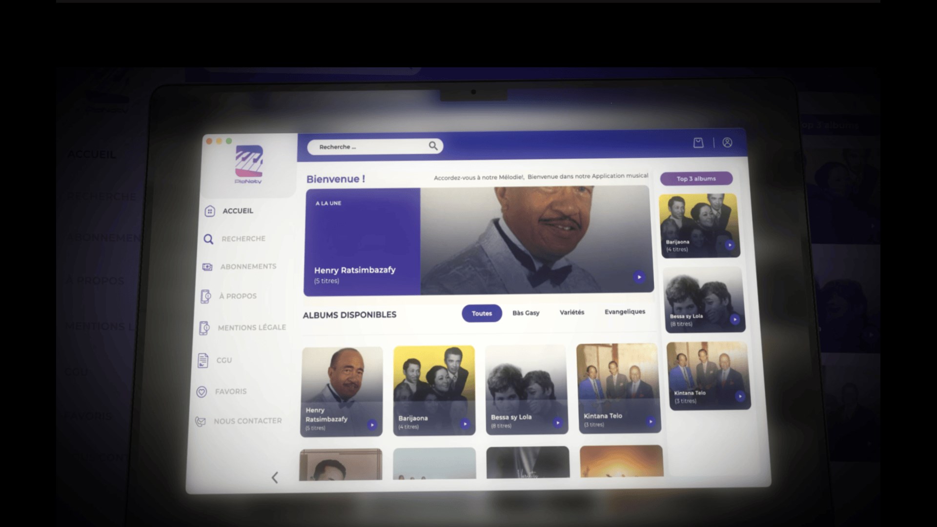Screen dimensions: 937x527
Task: Switch to the Bàs Gasy tab
Action: [526, 313]
